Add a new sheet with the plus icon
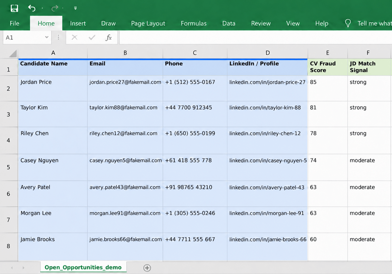392x274 pixels. [x=147, y=268]
